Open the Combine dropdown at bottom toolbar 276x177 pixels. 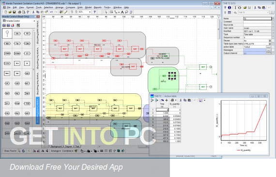(x=68, y=151)
